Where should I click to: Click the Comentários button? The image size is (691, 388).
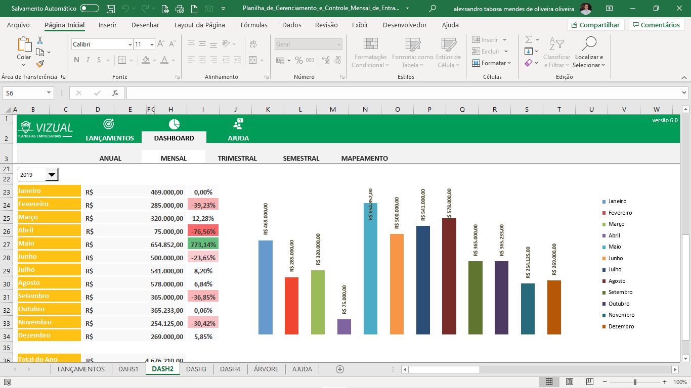click(x=657, y=25)
